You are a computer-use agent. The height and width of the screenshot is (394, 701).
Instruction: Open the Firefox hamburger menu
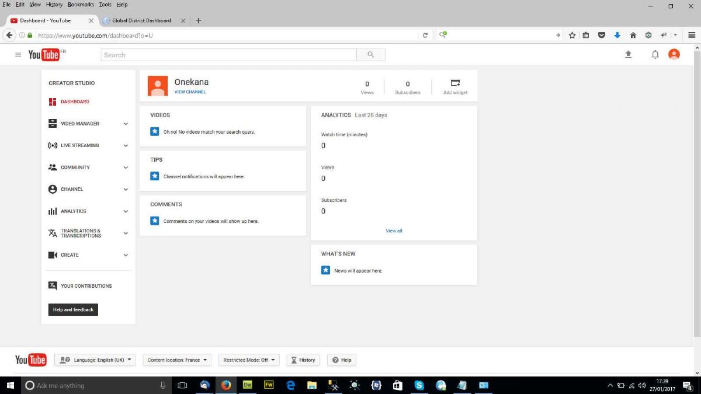click(692, 35)
